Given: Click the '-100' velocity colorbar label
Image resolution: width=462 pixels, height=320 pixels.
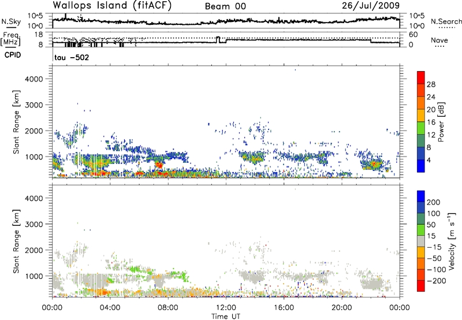Looking at the screenshot, I should [x=437, y=270].
